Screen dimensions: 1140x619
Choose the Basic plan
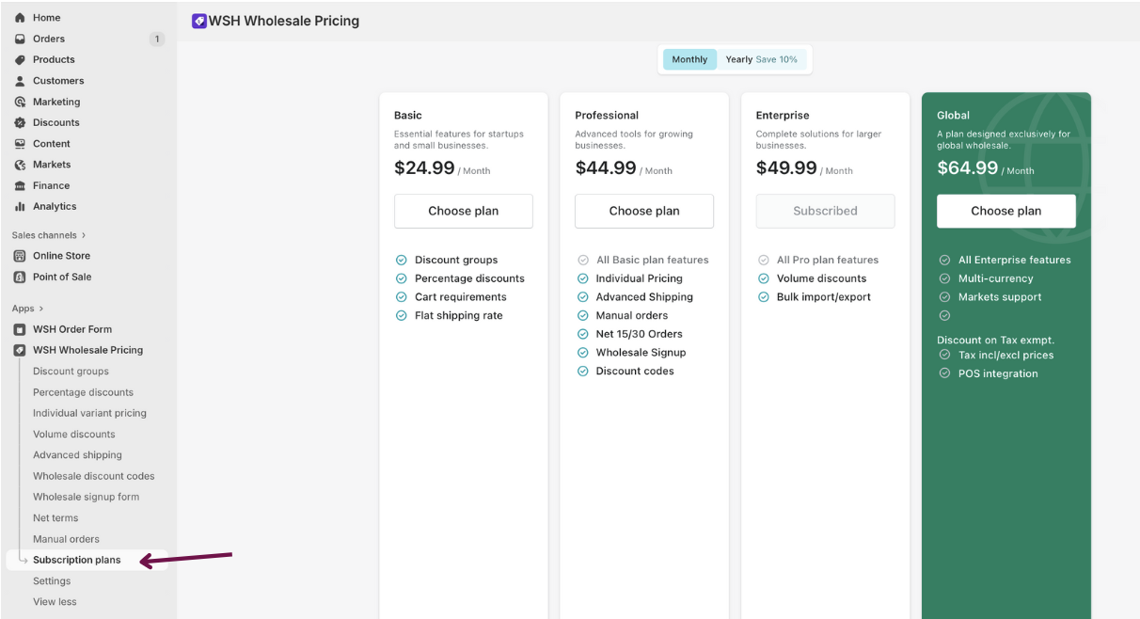coord(463,211)
